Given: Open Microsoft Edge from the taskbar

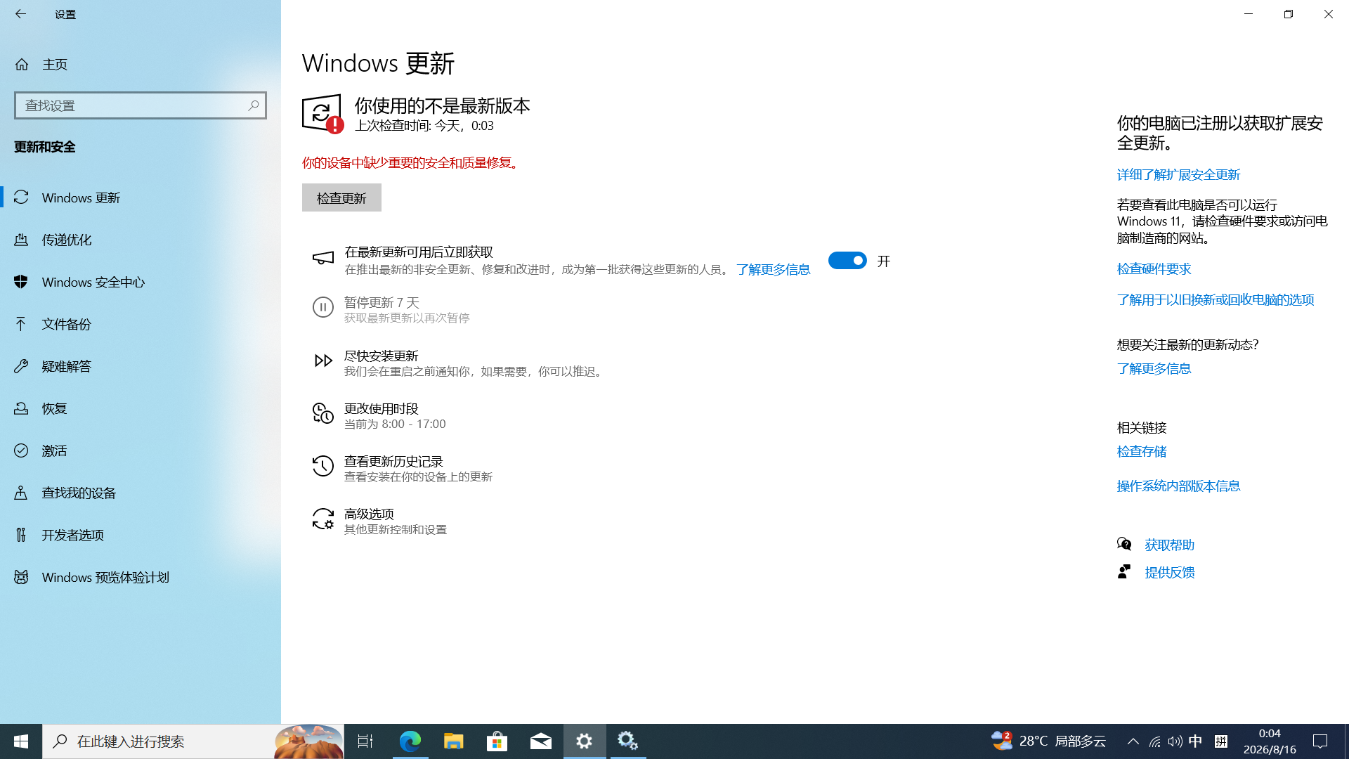Looking at the screenshot, I should tap(410, 741).
